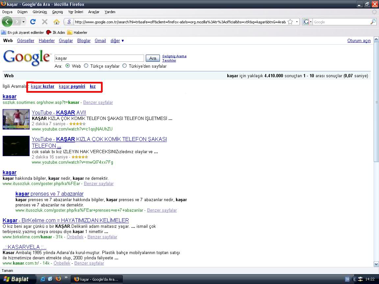Click the page scrollbar up arrow
Screen dimensions: 379x284
coord(376,39)
